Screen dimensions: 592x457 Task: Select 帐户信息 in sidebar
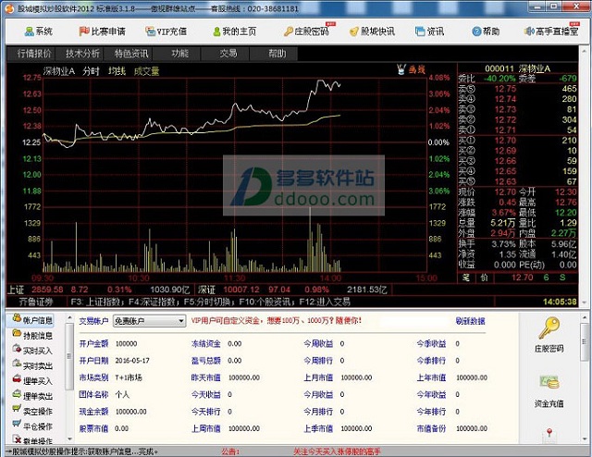[x=31, y=320]
